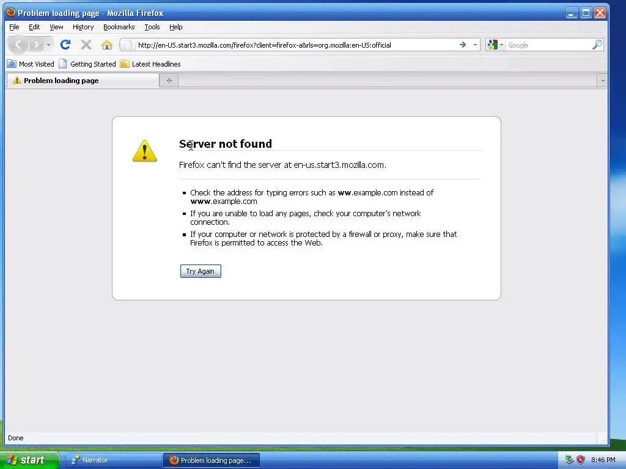Open a new tab with plus button

click(x=169, y=81)
